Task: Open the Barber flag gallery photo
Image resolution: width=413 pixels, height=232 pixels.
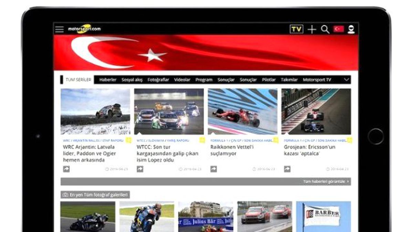Action: tap(324, 216)
